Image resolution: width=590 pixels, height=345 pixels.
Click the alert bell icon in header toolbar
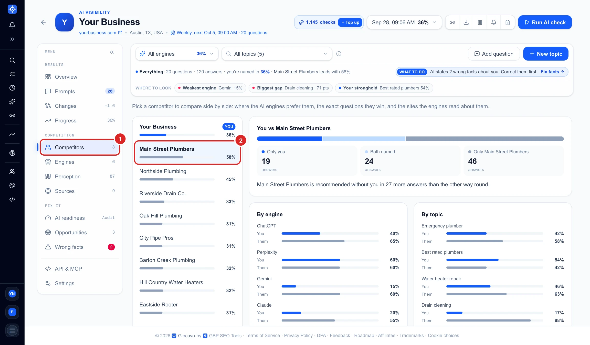494,22
